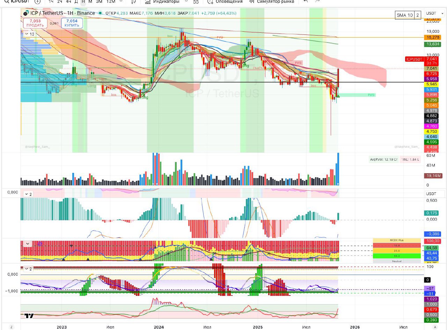The width and height of the screenshot is (447, 330).
Task: Click the ICPUSDT symbol search field
Action: tap(16, 1)
